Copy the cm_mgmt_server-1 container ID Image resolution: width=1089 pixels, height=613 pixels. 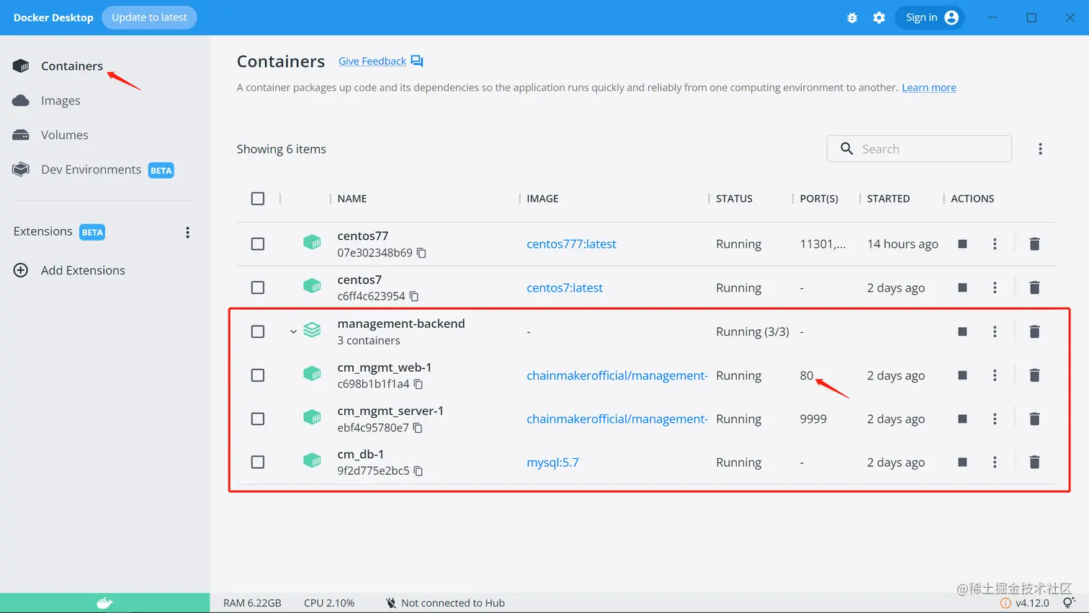[418, 428]
